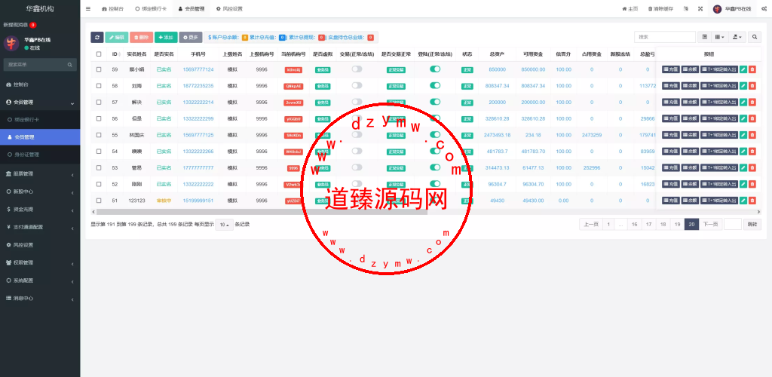Toggle the trading switch for ID 59
Viewport: 772px width, 377px height.
(x=357, y=69)
